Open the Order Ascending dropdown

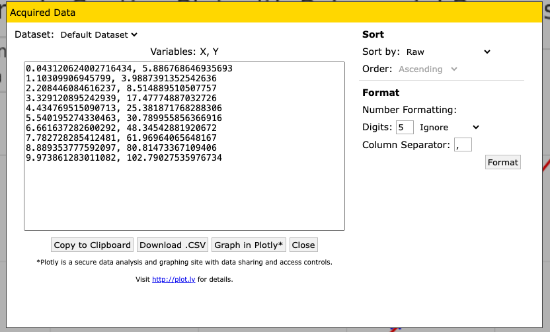click(x=428, y=69)
